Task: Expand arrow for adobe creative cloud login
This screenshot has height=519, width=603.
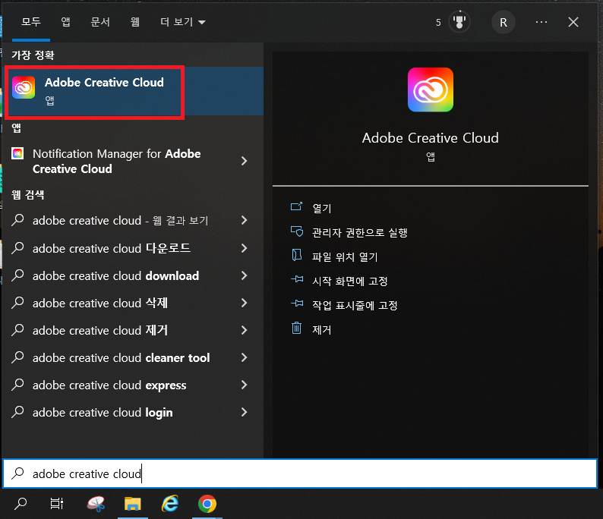Action: pyautogui.click(x=244, y=412)
